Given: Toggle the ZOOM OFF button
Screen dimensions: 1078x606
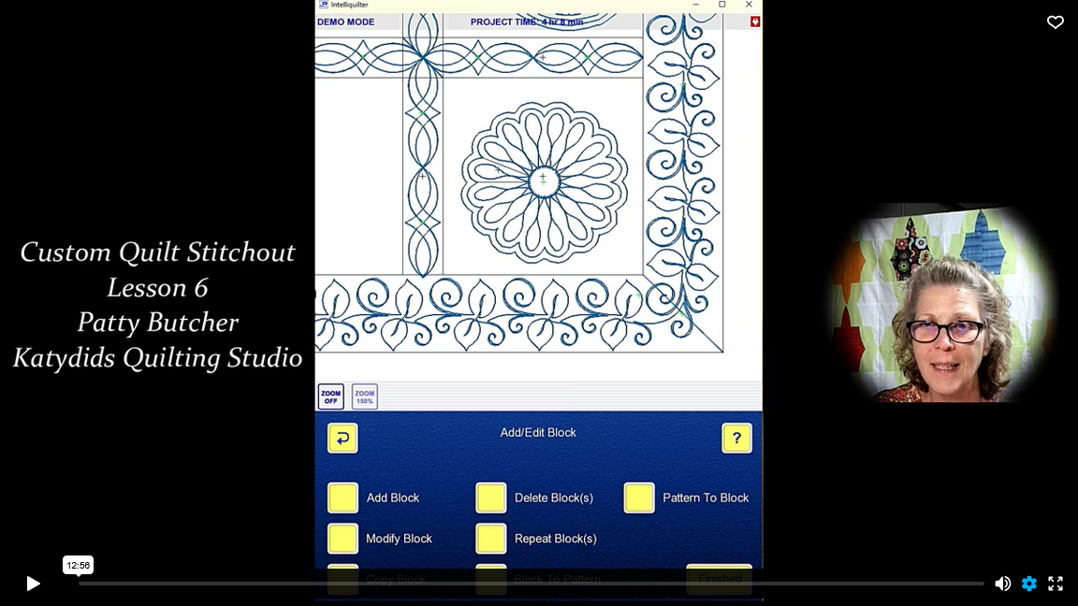Looking at the screenshot, I should point(330,397).
